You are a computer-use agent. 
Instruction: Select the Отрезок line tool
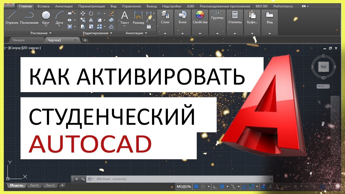12,18
